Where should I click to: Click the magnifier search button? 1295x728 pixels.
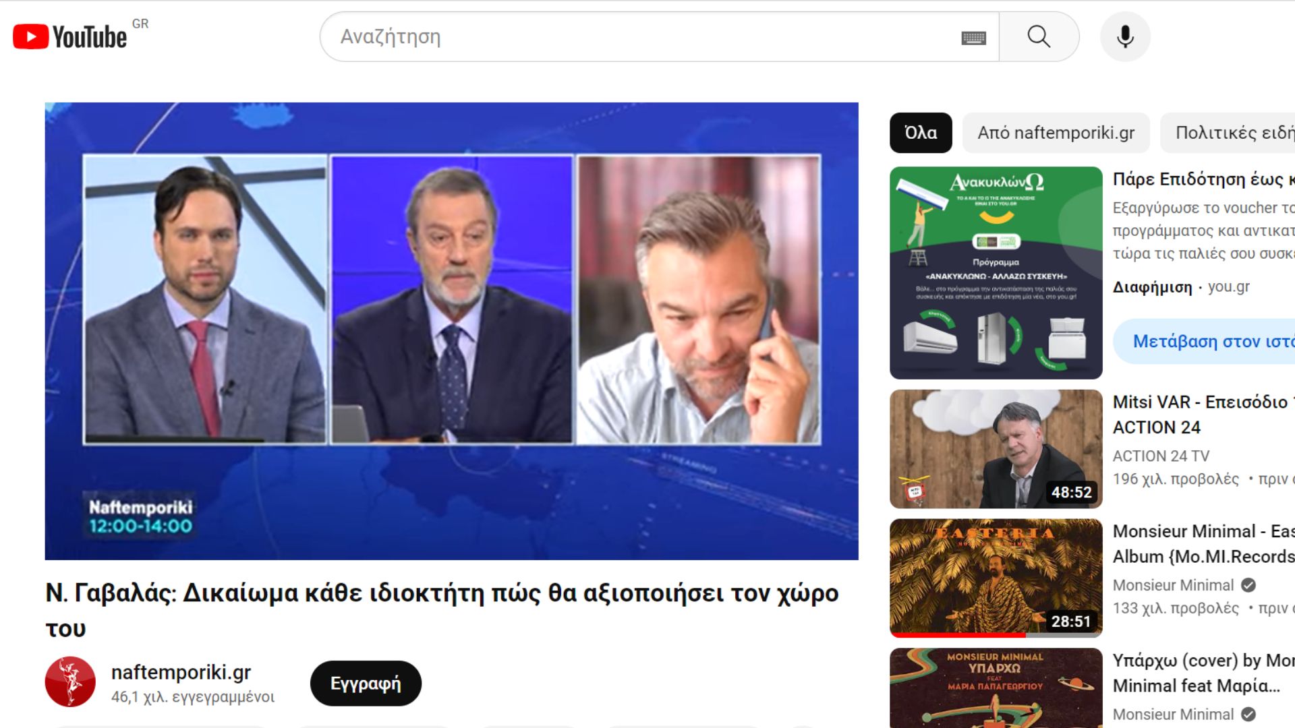pyautogui.click(x=1039, y=36)
